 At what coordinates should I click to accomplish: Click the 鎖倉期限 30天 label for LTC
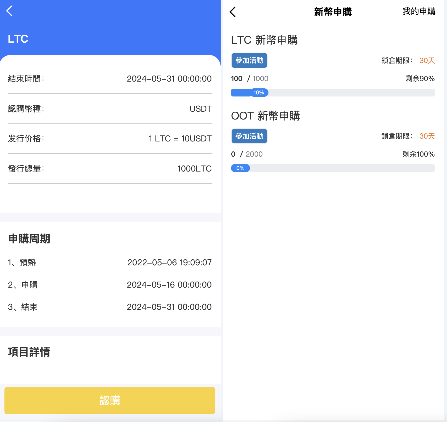tap(407, 60)
